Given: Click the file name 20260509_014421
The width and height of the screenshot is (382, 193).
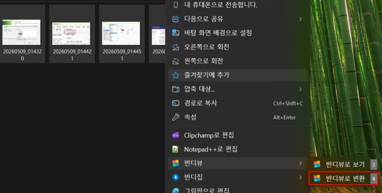Looking at the screenshot, I should click(x=72, y=55).
